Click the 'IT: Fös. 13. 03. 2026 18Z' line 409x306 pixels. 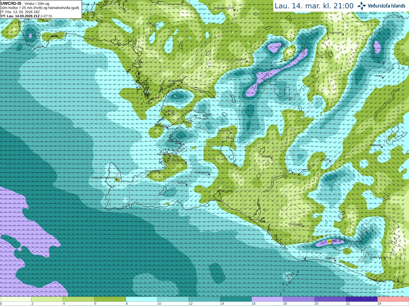(x=20, y=12)
